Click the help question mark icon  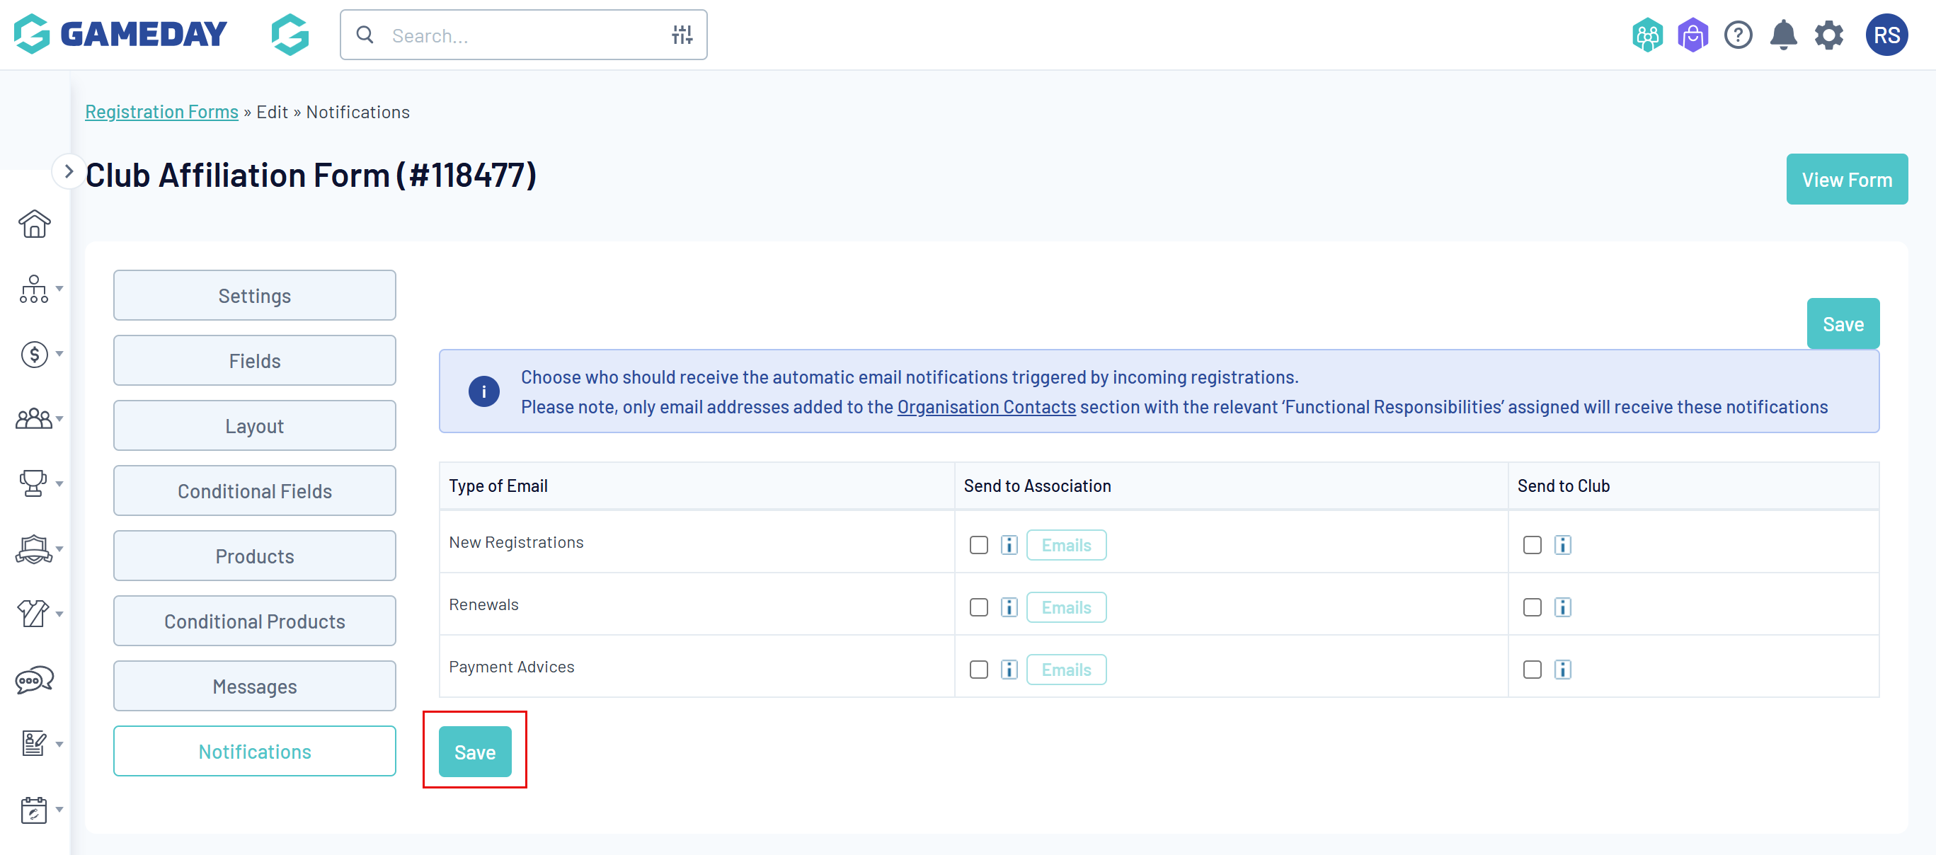point(1738,35)
